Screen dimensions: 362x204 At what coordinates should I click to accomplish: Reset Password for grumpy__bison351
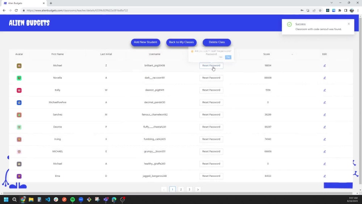(x=211, y=151)
